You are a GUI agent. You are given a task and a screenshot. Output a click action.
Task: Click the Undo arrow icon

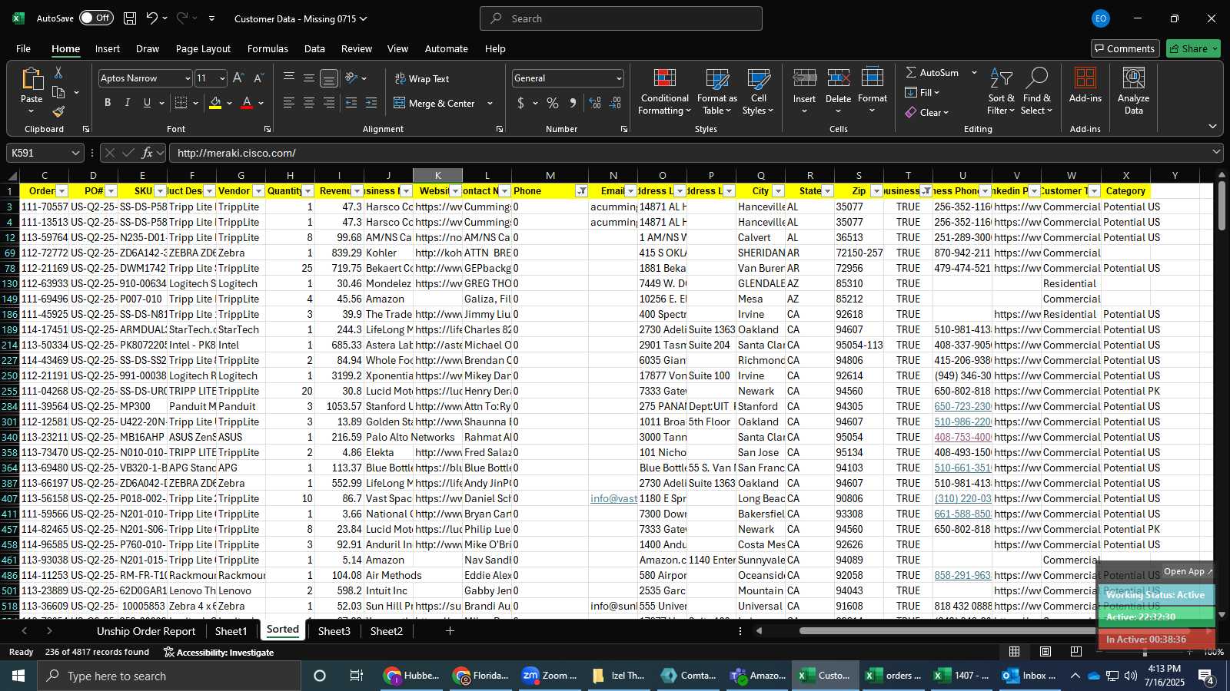152,18
